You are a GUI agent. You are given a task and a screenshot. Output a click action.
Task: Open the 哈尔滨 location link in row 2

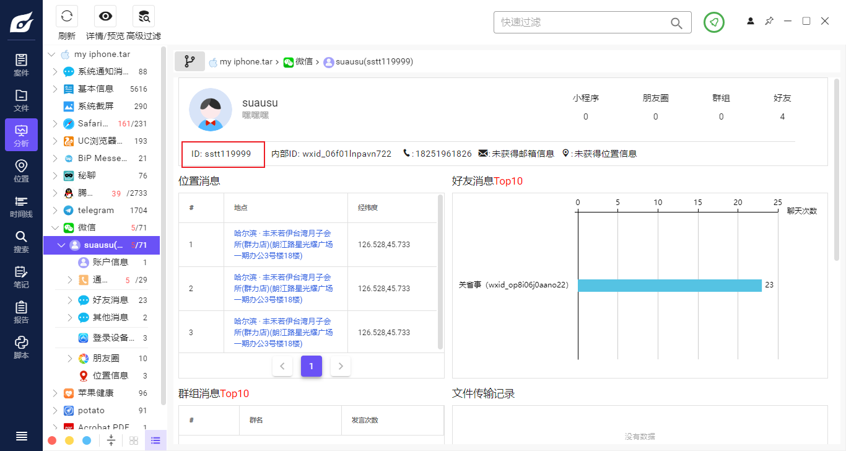coord(283,289)
